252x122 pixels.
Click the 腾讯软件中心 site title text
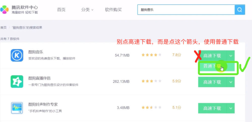click(x=25, y=7)
